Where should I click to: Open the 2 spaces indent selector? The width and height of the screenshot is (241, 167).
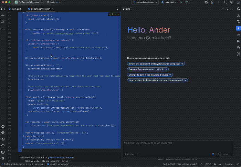pos(229,164)
